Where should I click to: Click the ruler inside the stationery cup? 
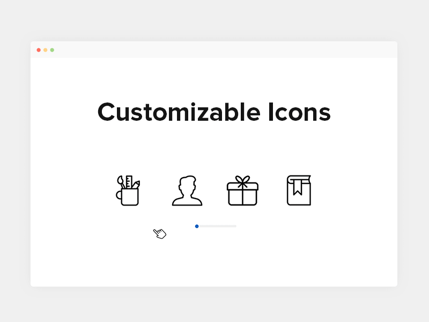(129, 182)
